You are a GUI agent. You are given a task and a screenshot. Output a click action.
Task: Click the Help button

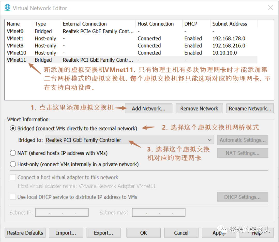click(x=257, y=233)
